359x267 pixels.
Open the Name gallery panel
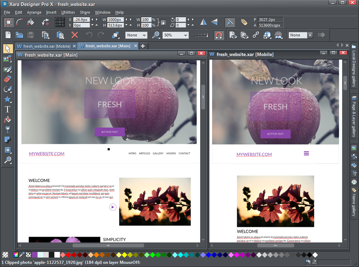[354, 203]
